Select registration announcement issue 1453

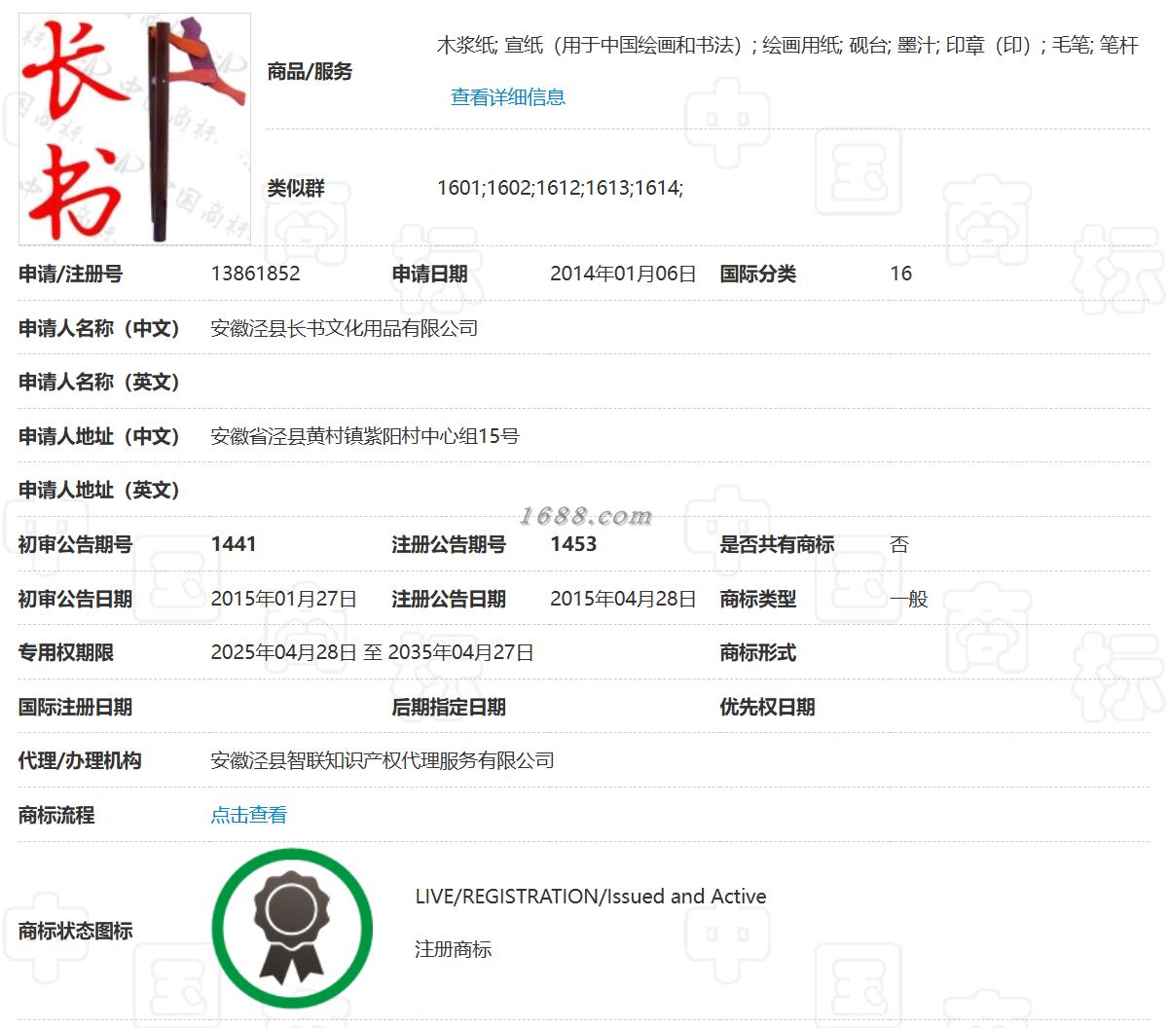(573, 544)
